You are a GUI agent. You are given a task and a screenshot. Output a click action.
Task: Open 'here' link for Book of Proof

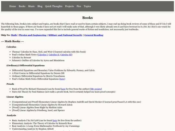[63, 89]
